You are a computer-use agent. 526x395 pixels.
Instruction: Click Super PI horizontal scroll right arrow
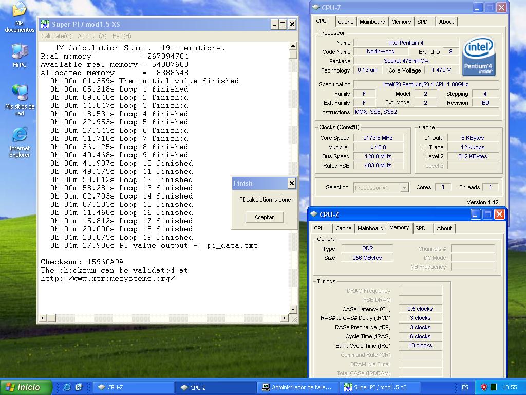285,318
